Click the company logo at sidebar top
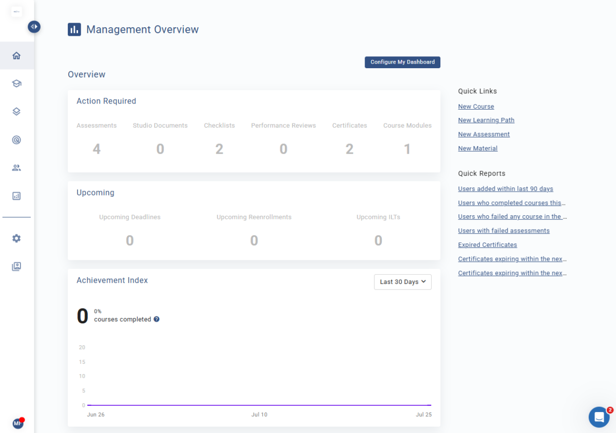The height and width of the screenshot is (433, 616). coord(16,11)
